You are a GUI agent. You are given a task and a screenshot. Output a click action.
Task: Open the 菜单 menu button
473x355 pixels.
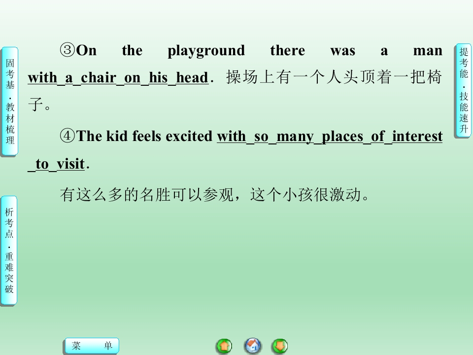pyautogui.click(x=92, y=346)
